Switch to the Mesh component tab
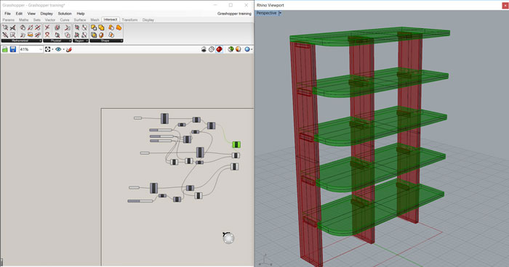The image size is (509, 267). 95,20
